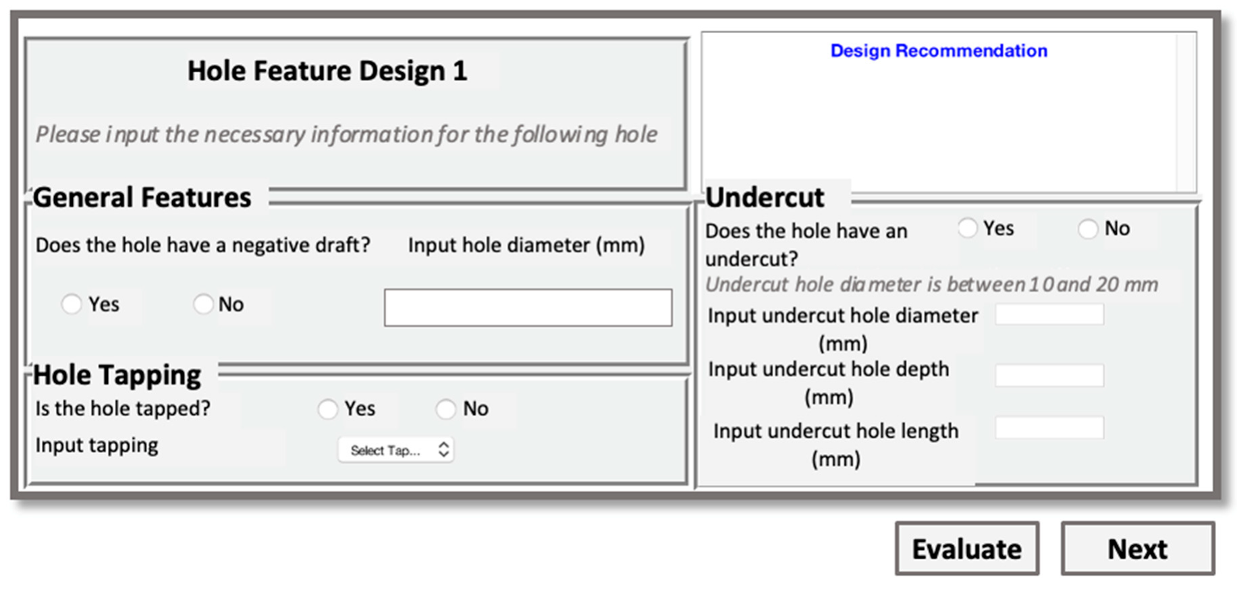Choose No for hole tapped
The image size is (1237, 589).
(x=445, y=409)
